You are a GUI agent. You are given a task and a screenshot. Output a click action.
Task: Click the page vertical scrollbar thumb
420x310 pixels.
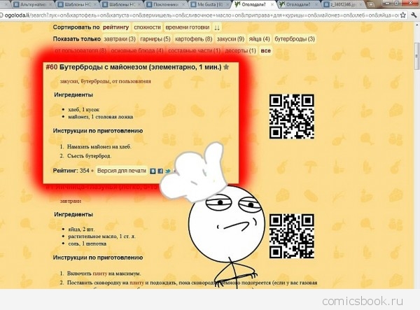click(417, 55)
